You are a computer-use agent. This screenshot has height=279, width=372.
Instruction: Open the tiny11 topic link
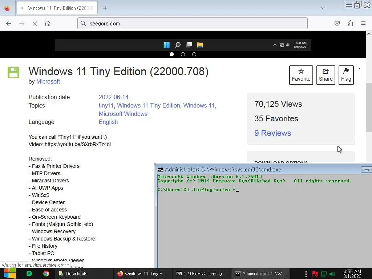[106, 106]
